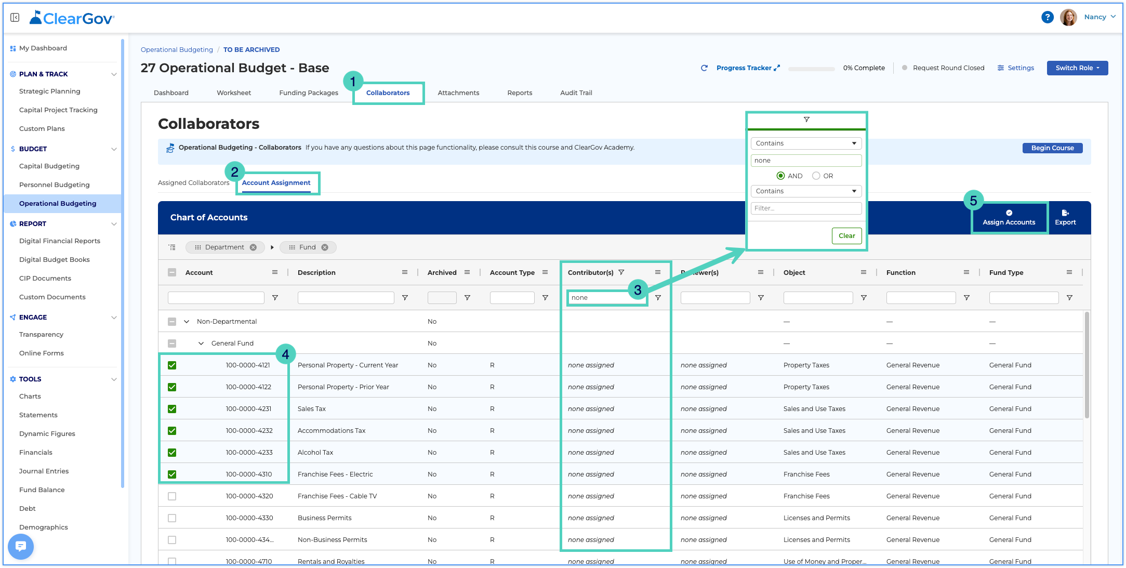Image resolution: width=1126 pixels, height=568 pixels.
Task: Open Contributor(s) column menu icon
Action: [x=658, y=272]
